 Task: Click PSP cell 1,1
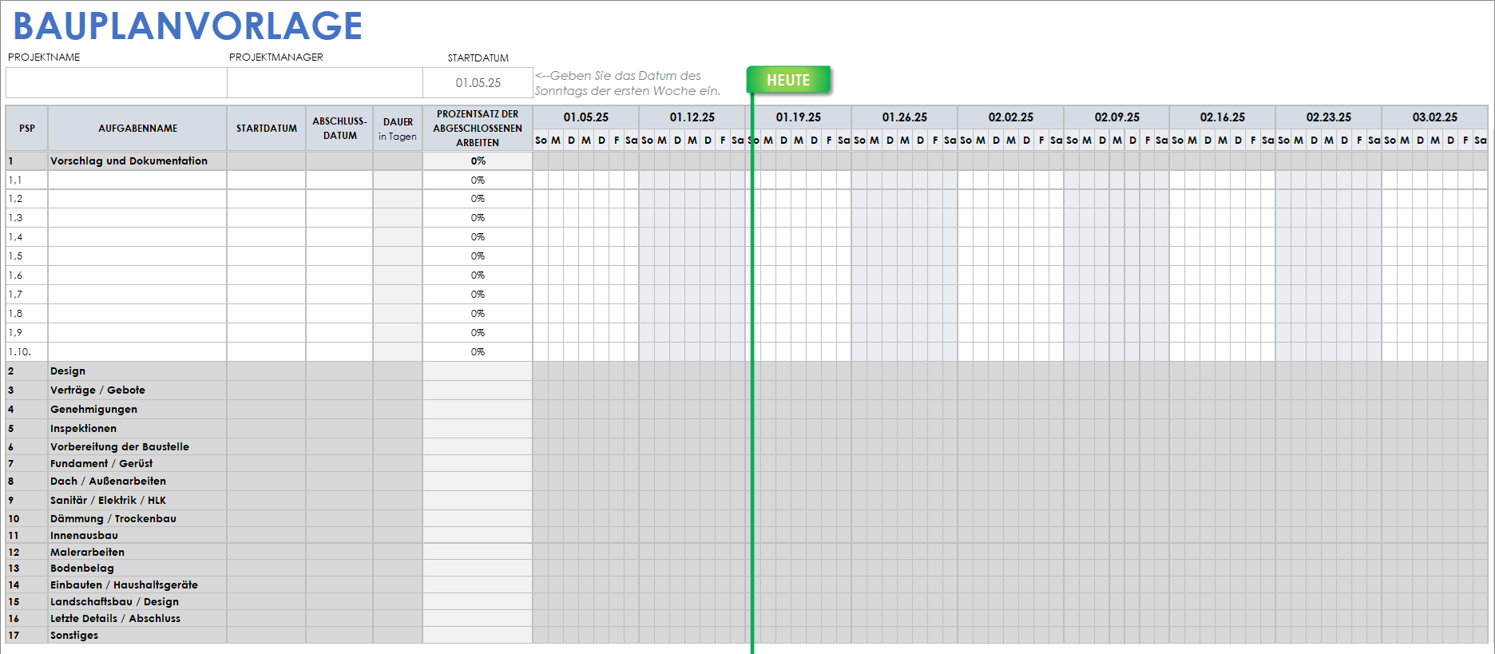click(27, 180)
